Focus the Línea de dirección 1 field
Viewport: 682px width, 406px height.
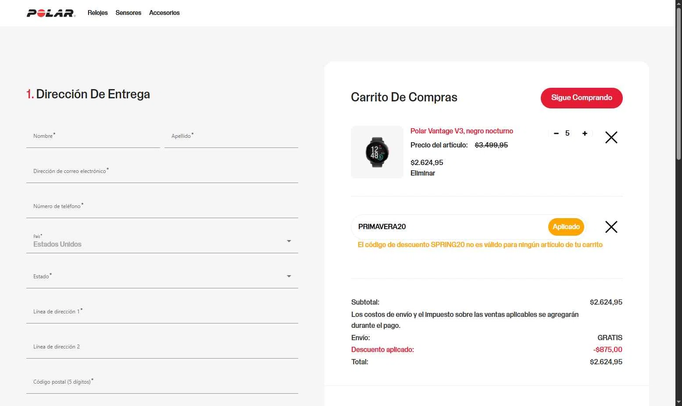[x=162, y=312]
